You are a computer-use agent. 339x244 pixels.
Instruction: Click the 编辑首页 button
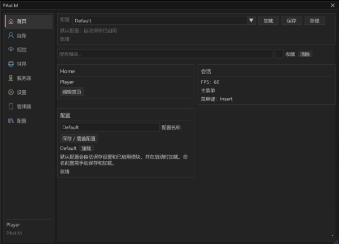[72, 92]
